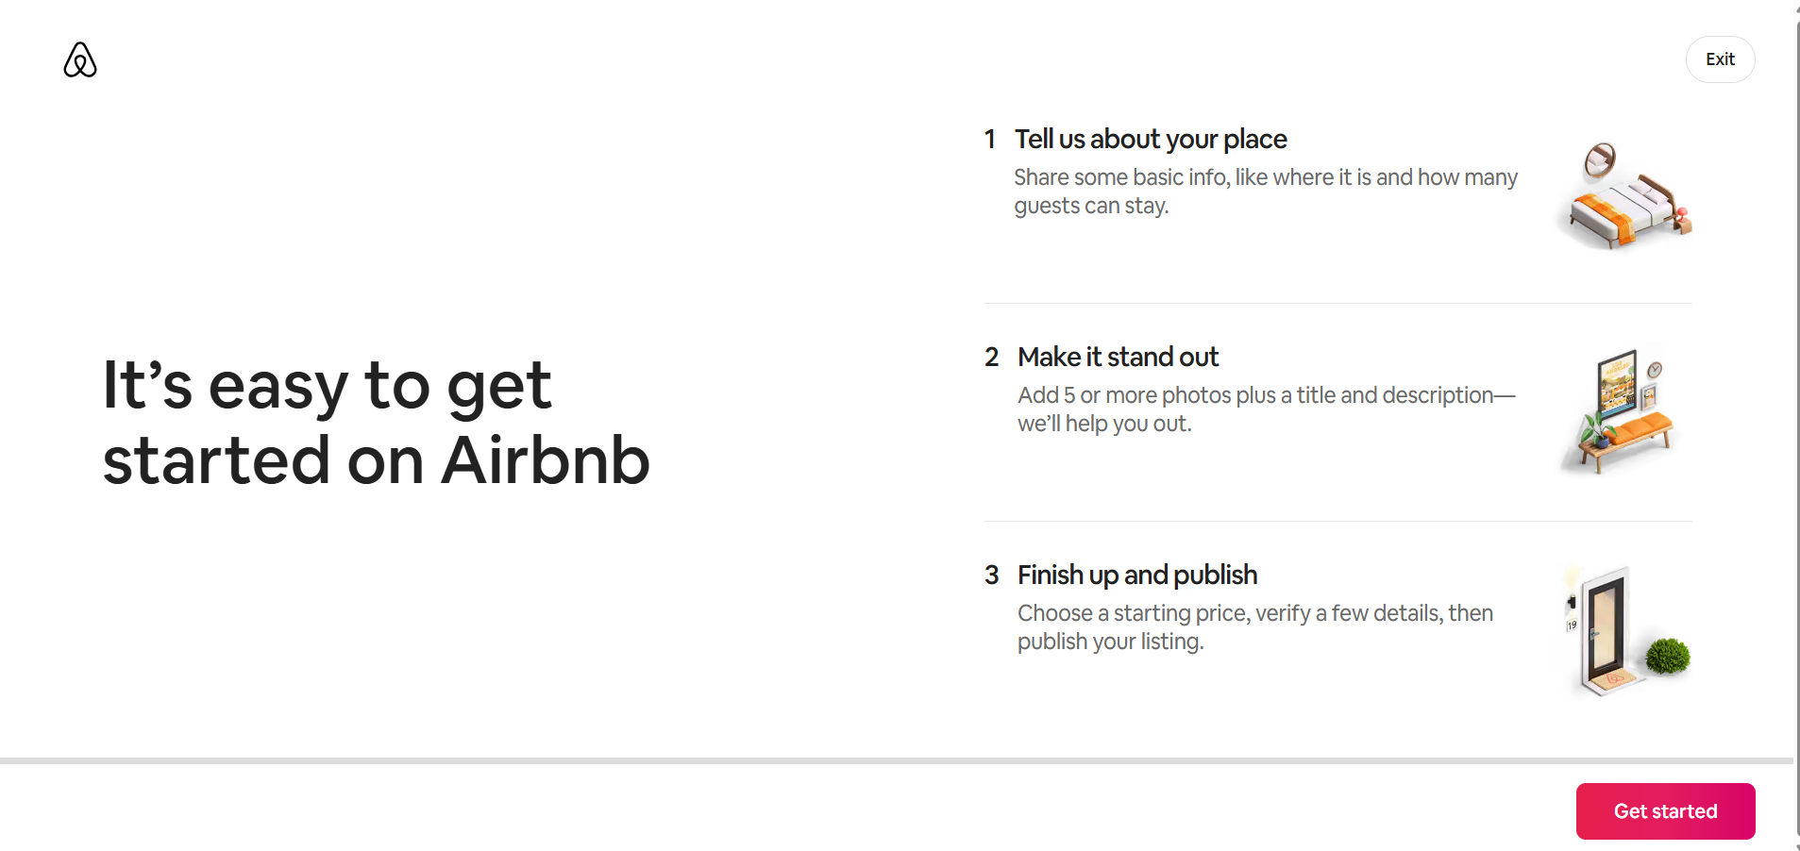The image size is (1800, 851).
Task: Click the front door illustration
Action: click(x=1604, y=630)
